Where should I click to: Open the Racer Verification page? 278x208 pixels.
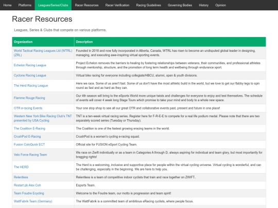[x=117, y=5]
